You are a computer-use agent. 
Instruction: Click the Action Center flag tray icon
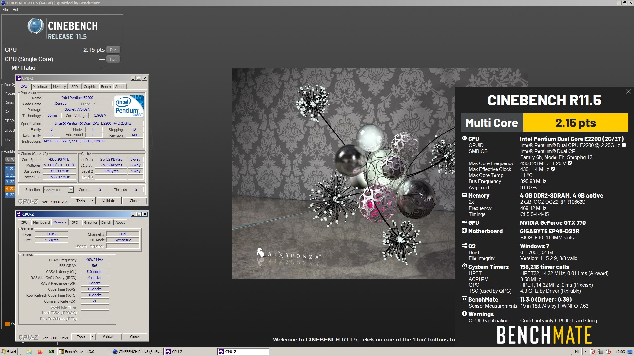(593, 352)
